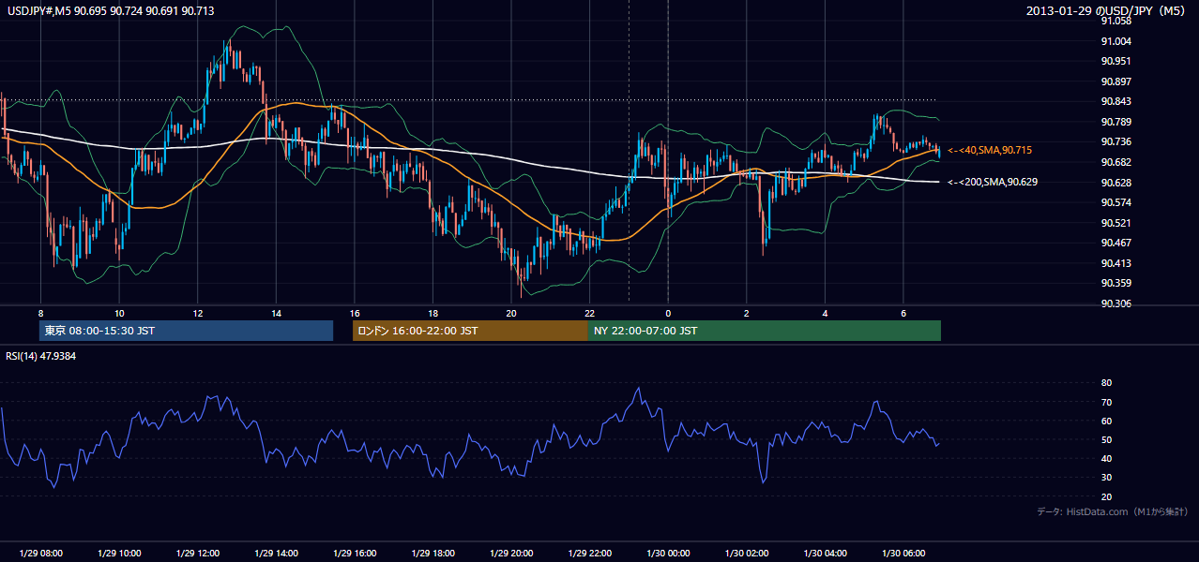Click the hour 14 tick on price chart
The image size is (1199, 562).
(x=276, y=313)
